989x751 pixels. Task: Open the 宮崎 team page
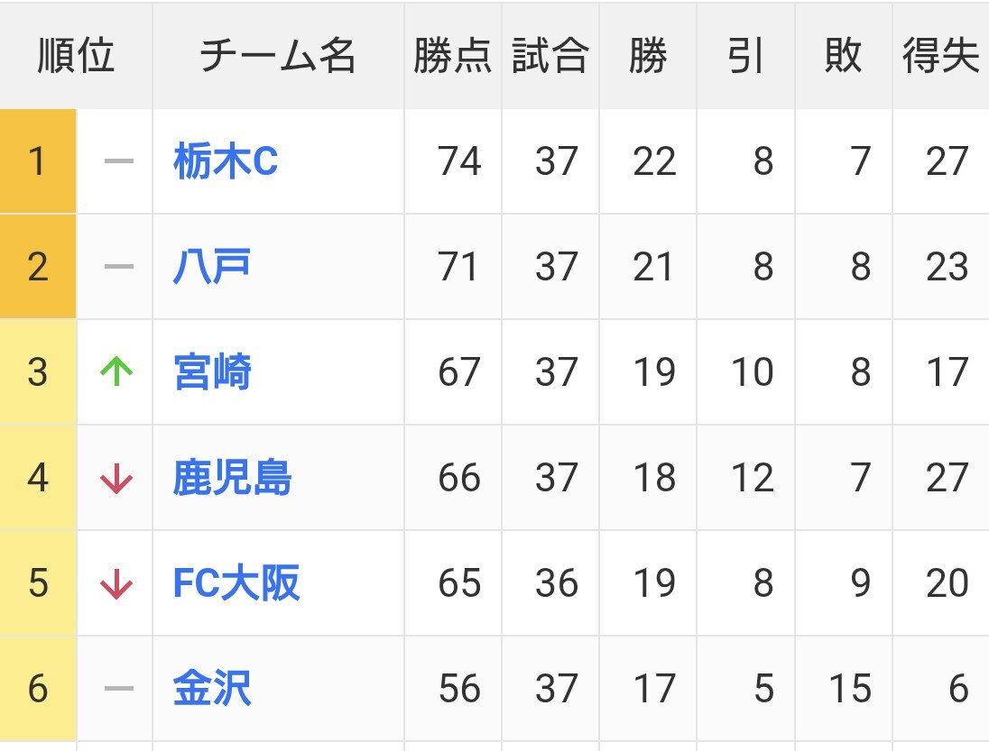point(212,372)
